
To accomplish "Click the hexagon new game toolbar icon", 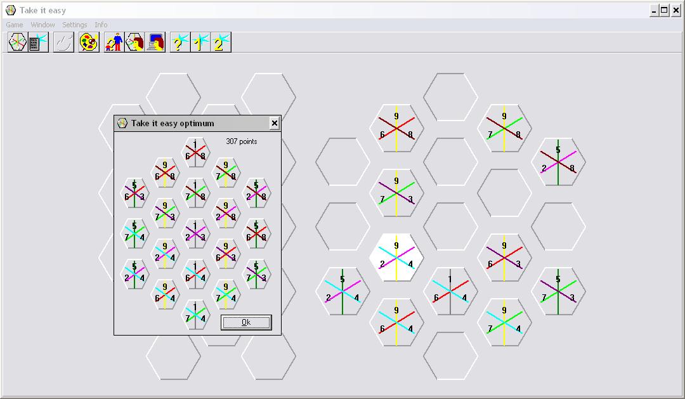I will click(18, 43).
